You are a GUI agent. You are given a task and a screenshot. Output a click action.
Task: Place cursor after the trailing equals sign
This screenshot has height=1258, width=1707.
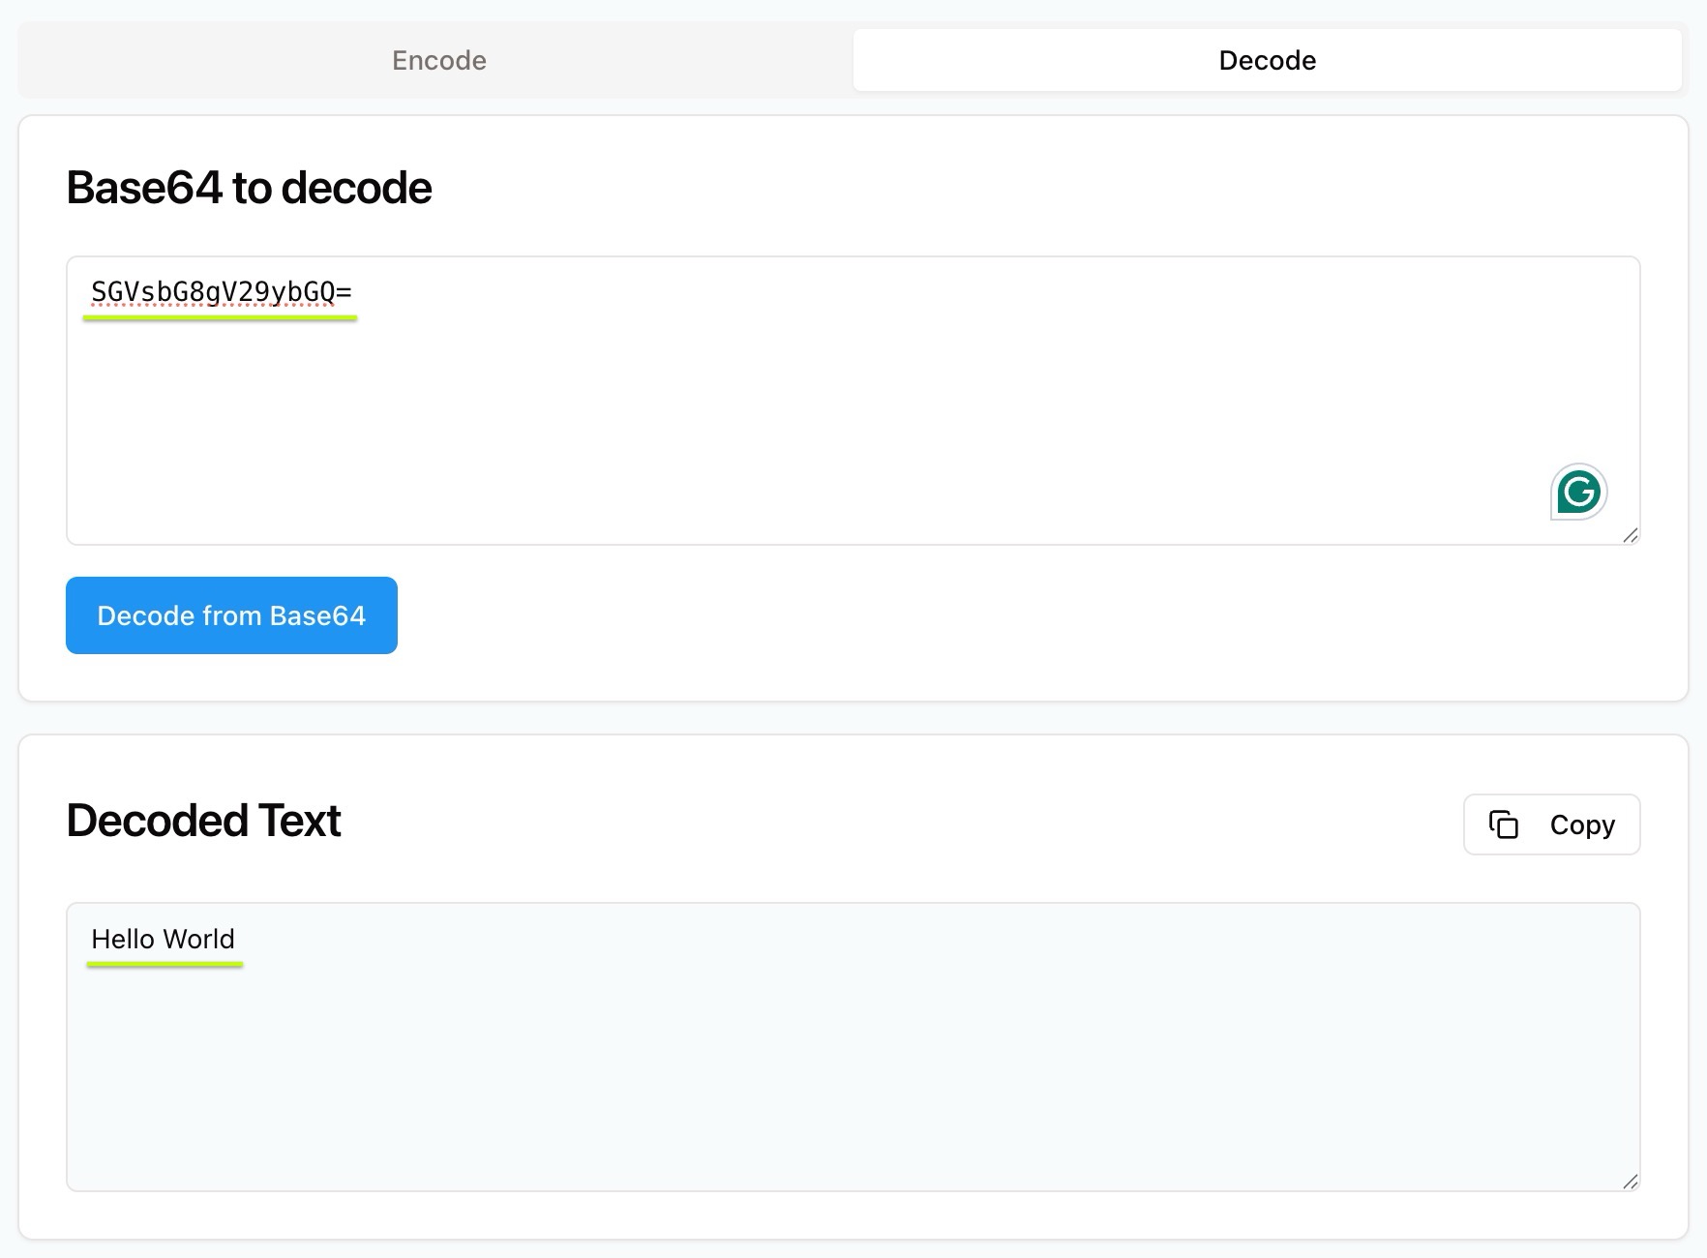[x=354, y=291]
